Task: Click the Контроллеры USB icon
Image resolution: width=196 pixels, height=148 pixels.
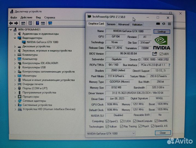Action: click(x=19, y=67)
